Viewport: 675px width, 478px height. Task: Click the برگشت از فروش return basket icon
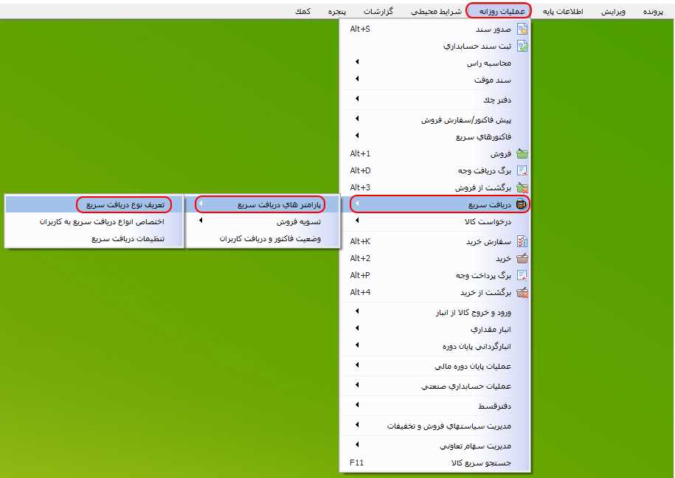[522, 188]
